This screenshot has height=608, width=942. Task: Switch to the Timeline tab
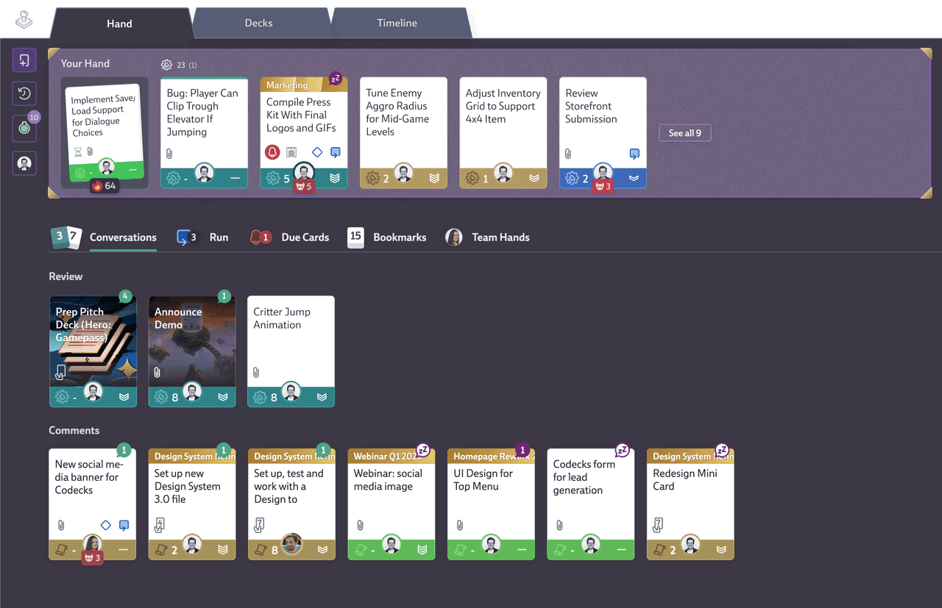[x=397, y=23]
